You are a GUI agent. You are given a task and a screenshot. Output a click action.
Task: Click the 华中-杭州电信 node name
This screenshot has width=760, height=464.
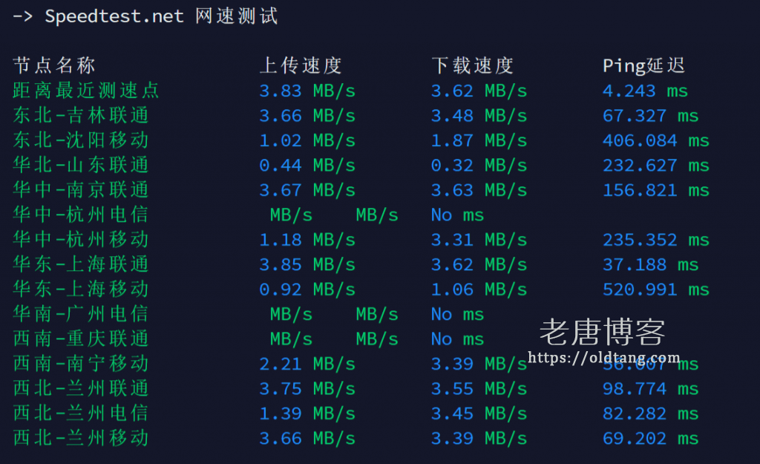tap(81, 215)
